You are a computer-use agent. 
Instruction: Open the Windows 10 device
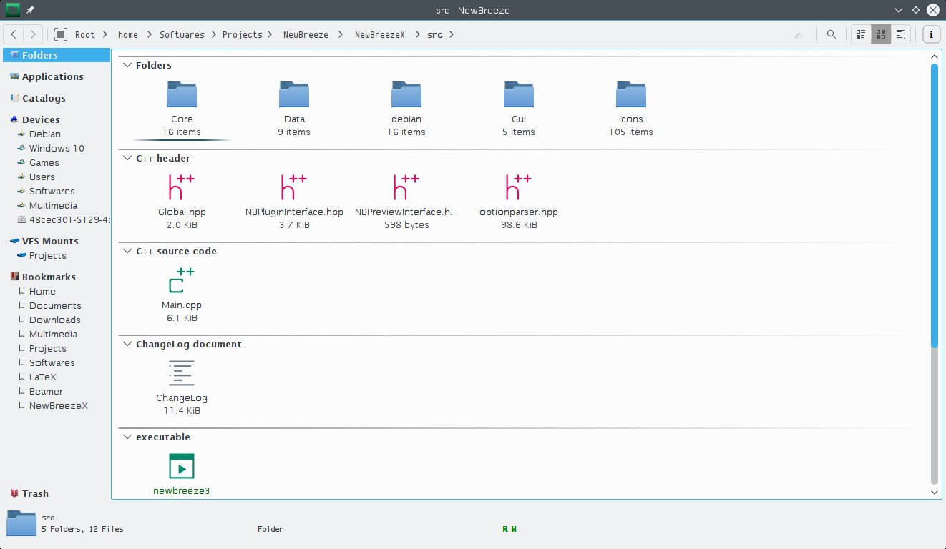pyautogui.click(x=57, y=148)
